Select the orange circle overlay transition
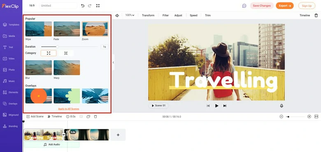 (39, 96)
